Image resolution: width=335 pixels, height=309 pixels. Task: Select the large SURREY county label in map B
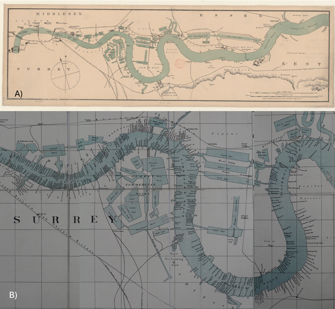(x=65, y=220)
